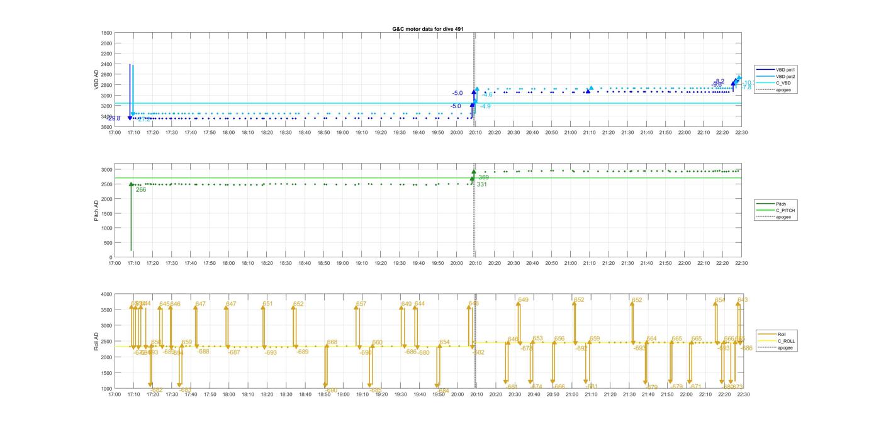Image resolution: width=881 pixels, height=436 pixels.
Task: Click the "3500" tick on the Roll axis
Action: pos(106,310)
